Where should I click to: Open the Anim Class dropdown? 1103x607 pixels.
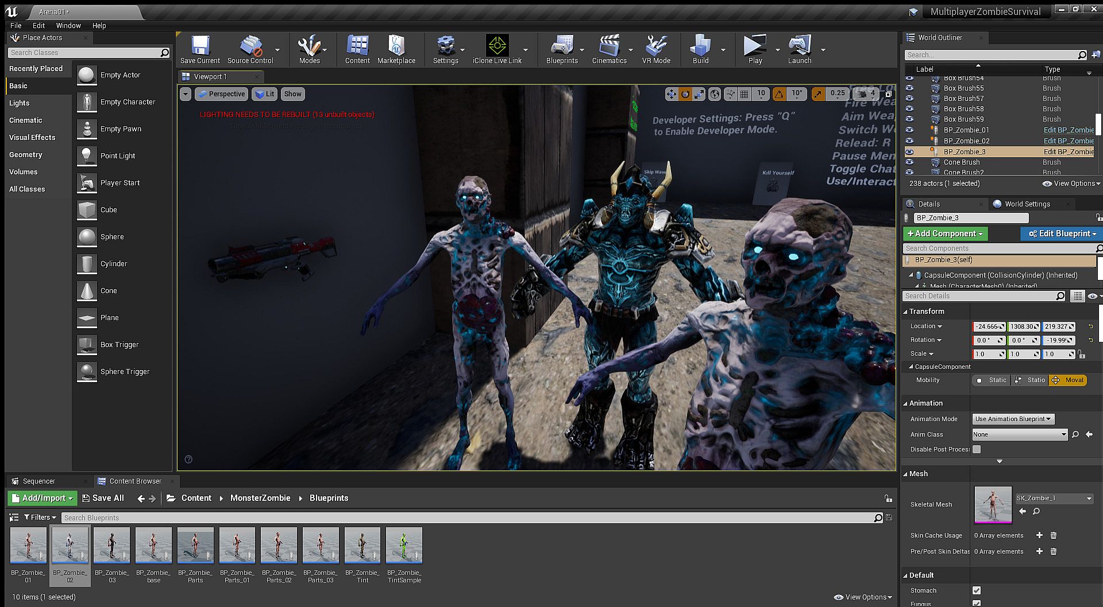[1019, 435]
